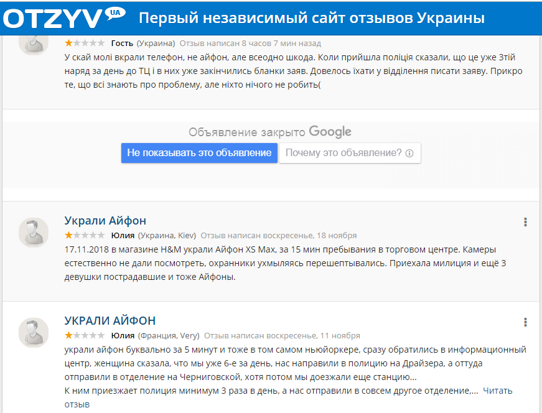
Task: Click the UA speech bubble badge
Action: (113, 13)
